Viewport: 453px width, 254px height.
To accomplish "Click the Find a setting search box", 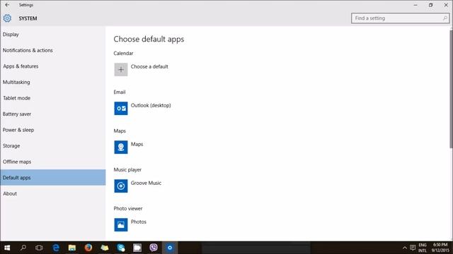I will (x=400, y=18).
